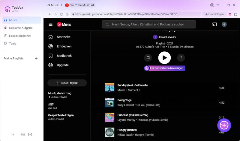Open playlist three-dot more options menu
The height and width of the screenshot is (141, 240).
click(x=181, y=58)
